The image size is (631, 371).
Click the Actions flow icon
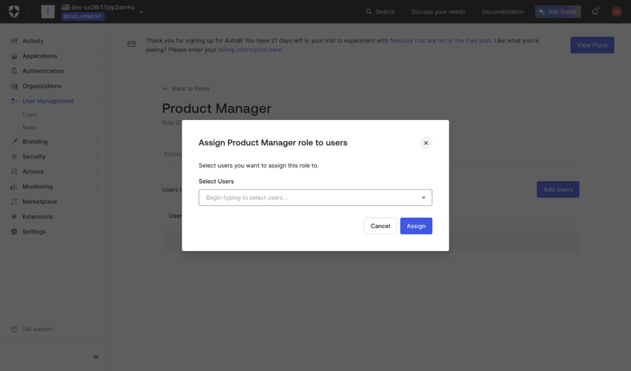(x=14, y=171)
